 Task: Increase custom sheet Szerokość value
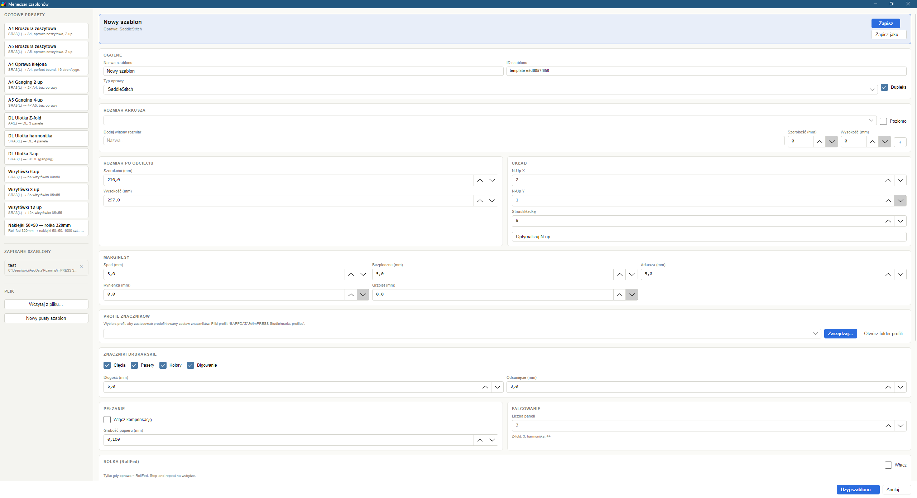[820, 142]
